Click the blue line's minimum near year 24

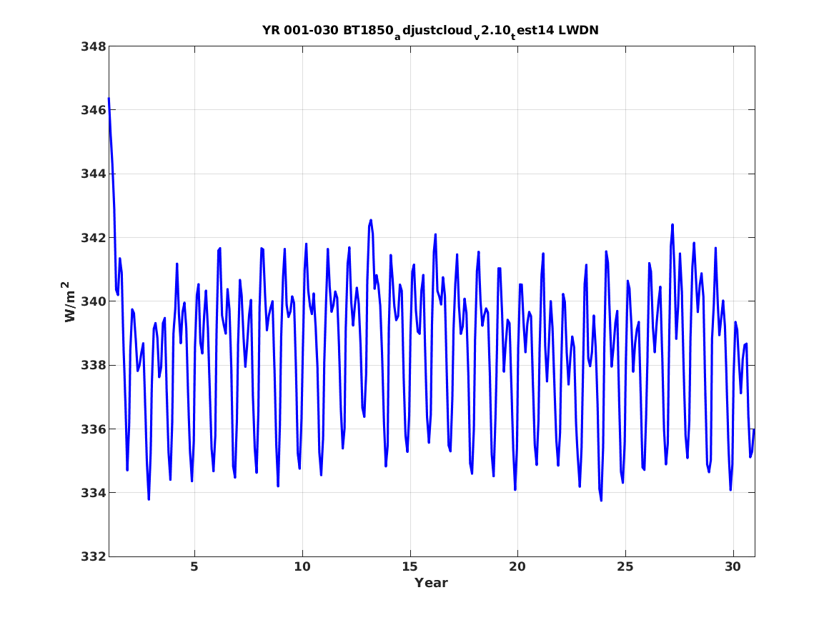(601, 500)
